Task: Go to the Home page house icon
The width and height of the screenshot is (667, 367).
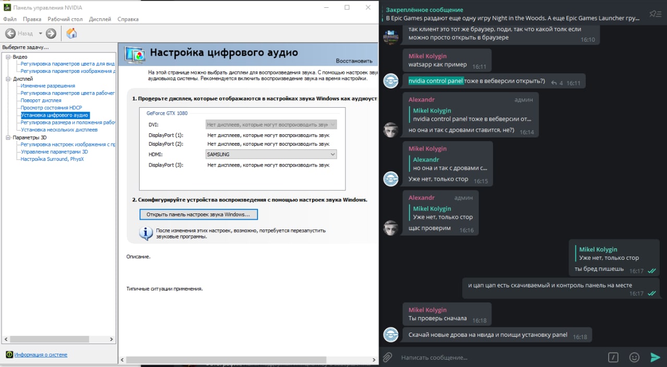Action: pyautogui.click(x=72, y=33)
